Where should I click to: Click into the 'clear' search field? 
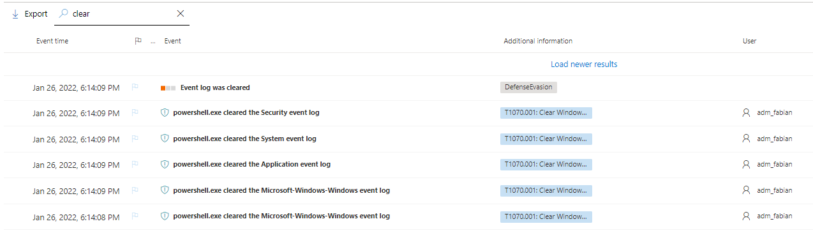pyautogui.click(x=121, y=13)
